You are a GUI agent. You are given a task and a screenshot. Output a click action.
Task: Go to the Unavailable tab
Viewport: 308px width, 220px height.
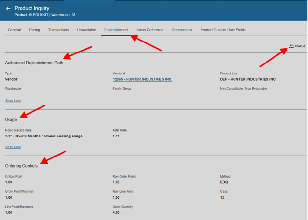pyautogui.click(x=86, y=30)
